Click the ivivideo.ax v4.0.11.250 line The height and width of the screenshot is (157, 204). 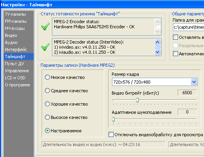(85, 47)
